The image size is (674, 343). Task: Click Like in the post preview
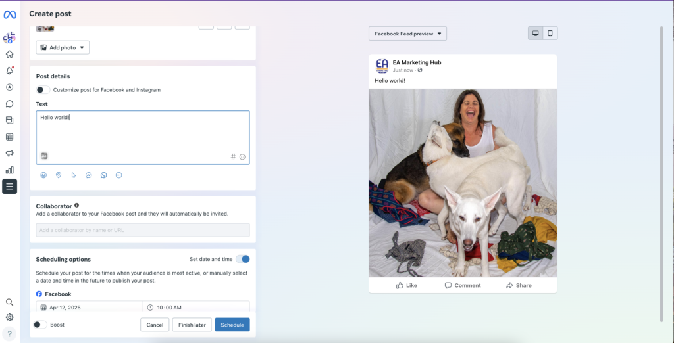[x=407, y=285]
